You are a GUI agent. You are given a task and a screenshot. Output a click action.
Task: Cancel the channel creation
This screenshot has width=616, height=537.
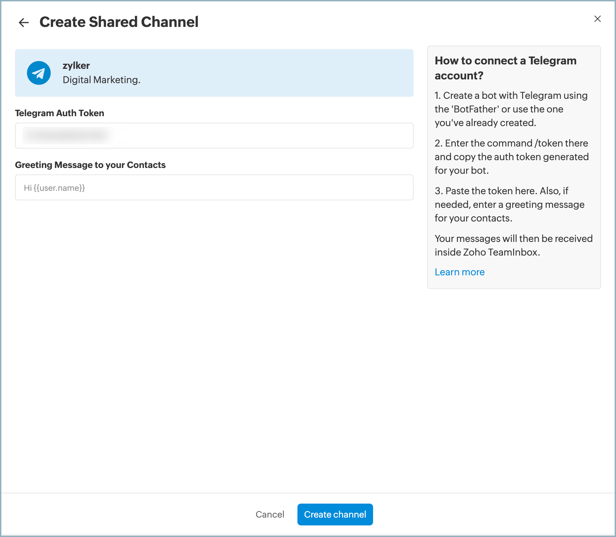[x=269, y=514]
